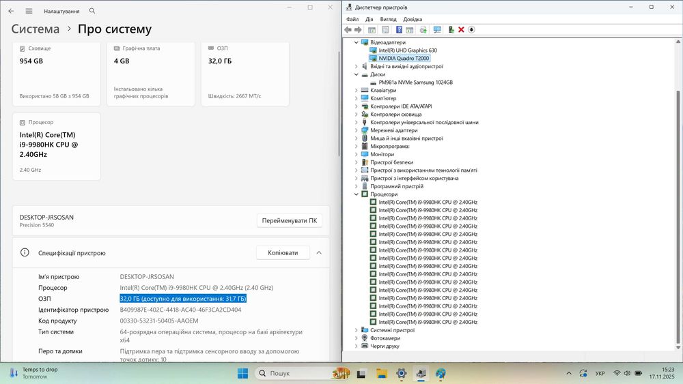Go back in Device Manager toolbar
The height and width of the screenshot is (384, 683).
coord(348,29)
